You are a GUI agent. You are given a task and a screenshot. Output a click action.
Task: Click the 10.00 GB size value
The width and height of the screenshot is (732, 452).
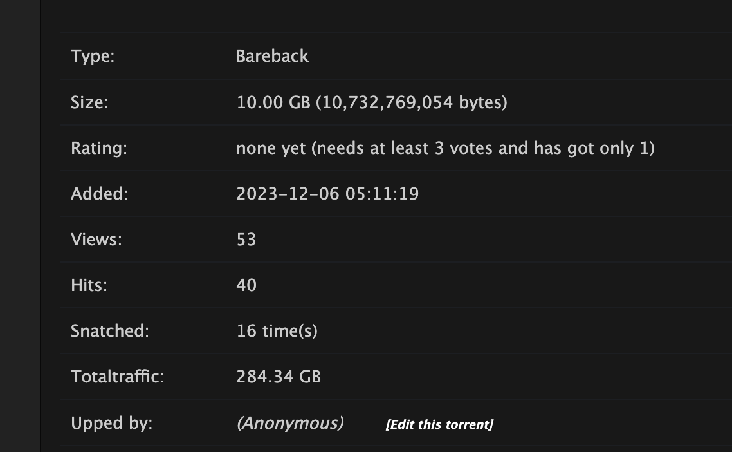point(273,102)
